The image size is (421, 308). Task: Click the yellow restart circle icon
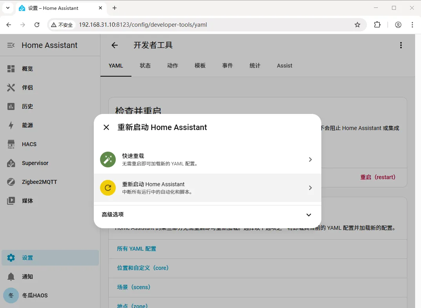[108, 188]
